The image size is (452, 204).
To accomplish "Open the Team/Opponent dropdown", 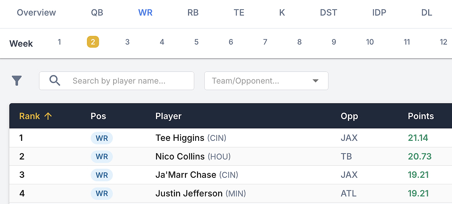I will pos(266,81).
